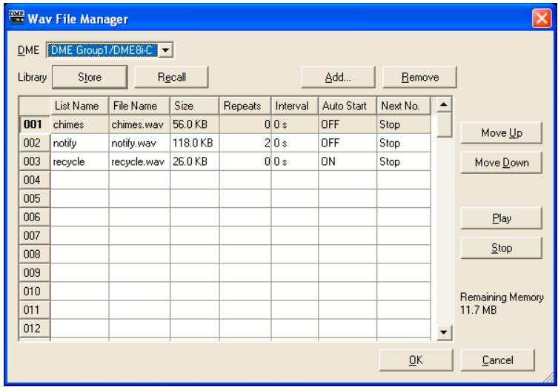Image resolution: width=558 pixels, height=387 pixels.
Task: Toggle Auto Start ON cell for recycle
Action: coord(348,162)
